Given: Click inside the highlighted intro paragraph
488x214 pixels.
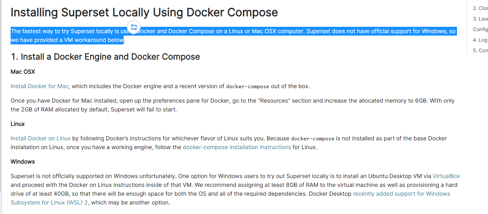Looking at the screenshot, I should tap(247, 31).
